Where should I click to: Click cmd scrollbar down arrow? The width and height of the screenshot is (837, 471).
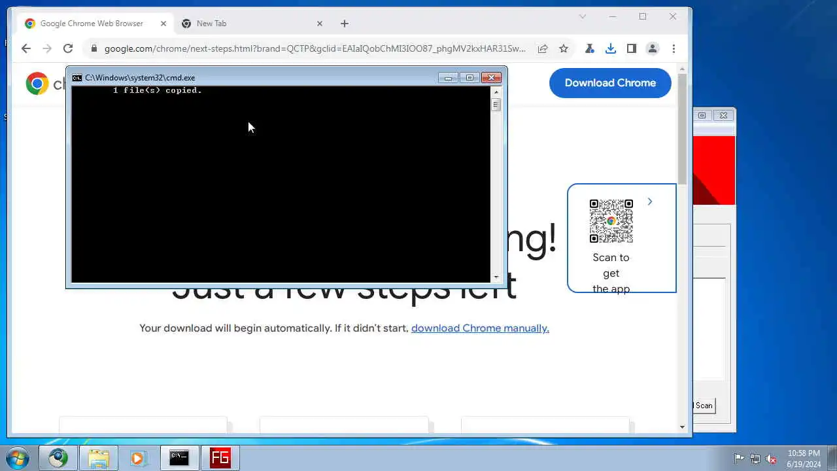tap(496, 277)
